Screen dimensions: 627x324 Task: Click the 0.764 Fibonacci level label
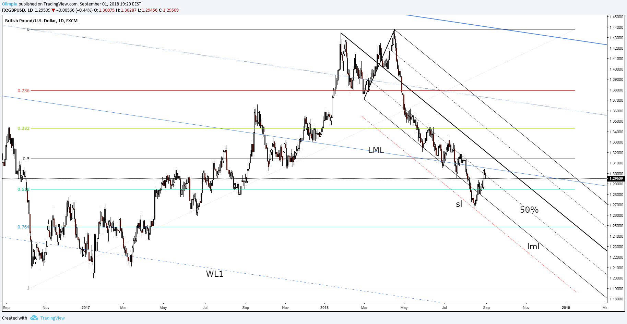pos(24,227)
